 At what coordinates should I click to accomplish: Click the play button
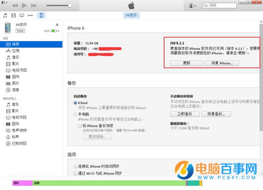pyautogui.click(x=25, y=6)
